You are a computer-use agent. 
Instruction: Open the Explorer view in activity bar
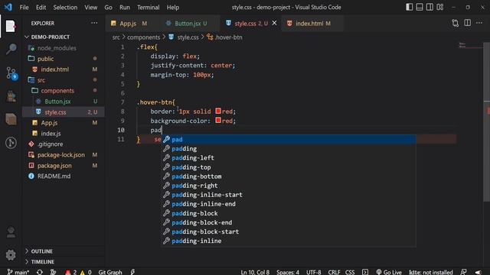tap(11, 27)
